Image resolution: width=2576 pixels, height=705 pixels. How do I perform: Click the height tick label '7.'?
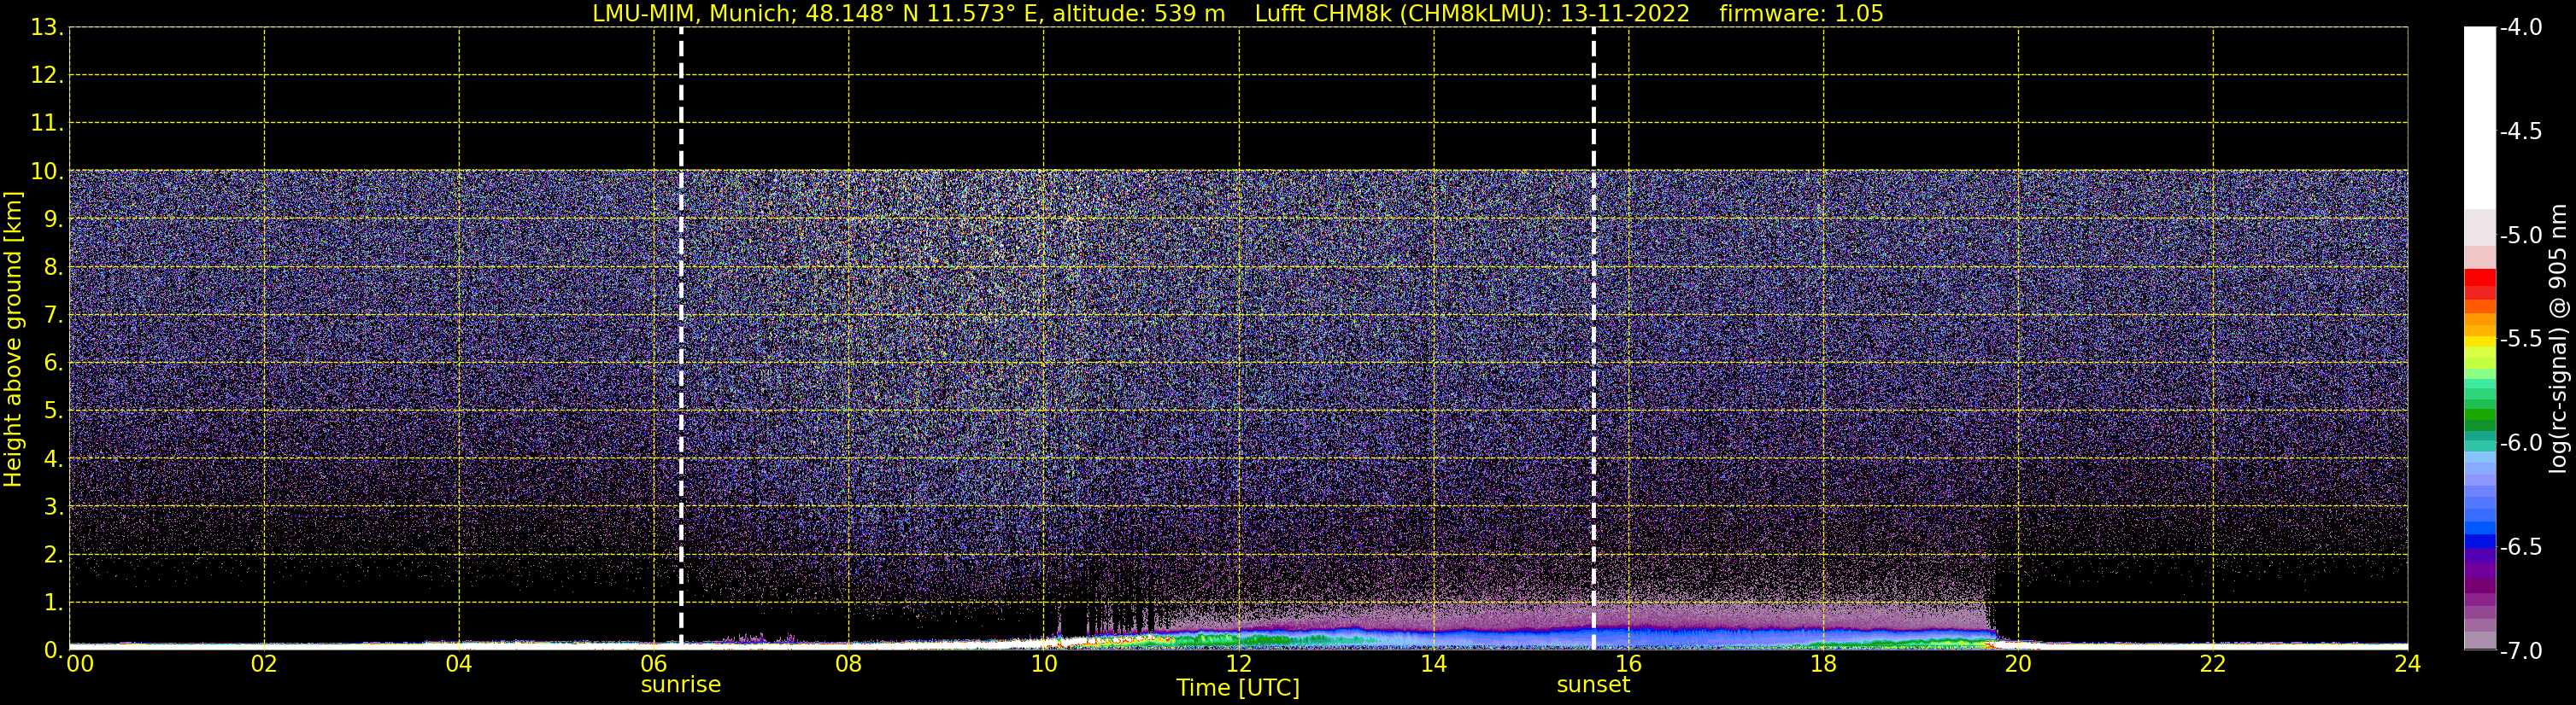tap(53, 316)
